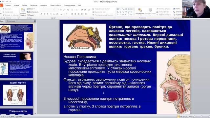Open the Раздел (Section) dropdown
The width and height of the screenshot is (210, 118).
point(31,15)
